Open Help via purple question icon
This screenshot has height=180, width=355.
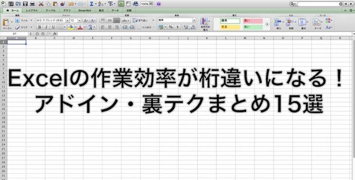pyautogui.click(x=159, y=4)
